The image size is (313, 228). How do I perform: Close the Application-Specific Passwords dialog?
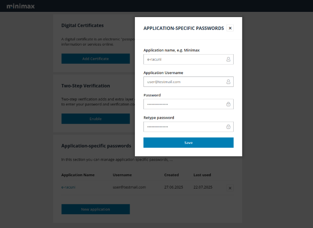click(x=230, y=28)
